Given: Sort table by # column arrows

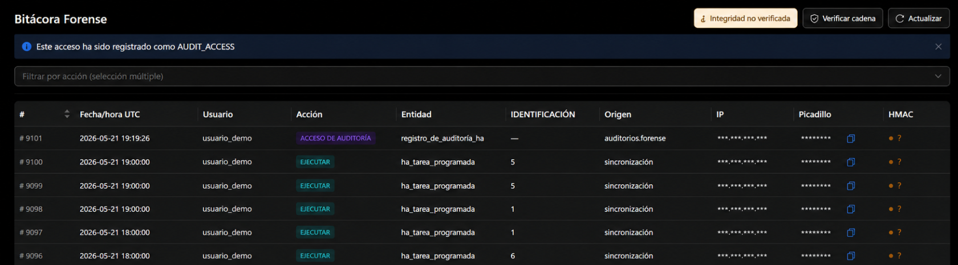Looking at the screenshot, I should tap(67, 114).
